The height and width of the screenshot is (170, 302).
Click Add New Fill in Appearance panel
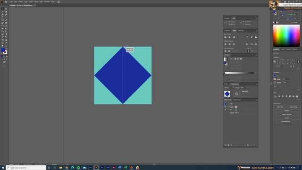[228, 145]
